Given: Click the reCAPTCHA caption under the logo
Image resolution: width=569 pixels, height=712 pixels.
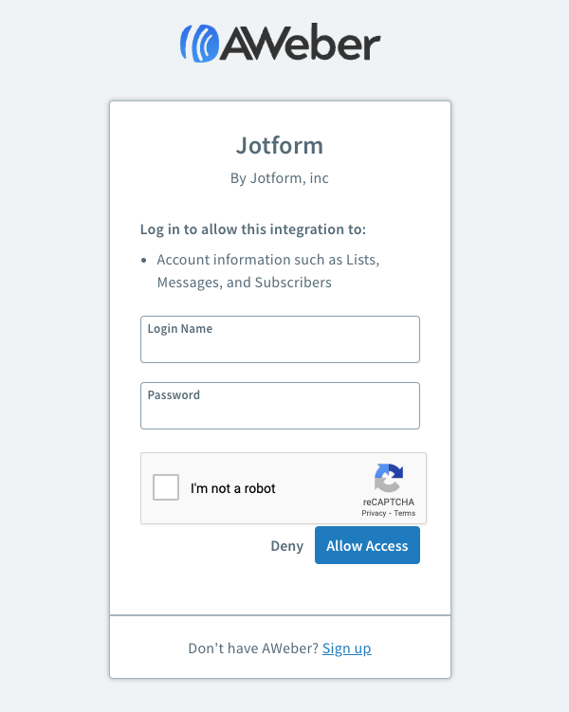Looking at the screenshot, I should click(388, 502).
